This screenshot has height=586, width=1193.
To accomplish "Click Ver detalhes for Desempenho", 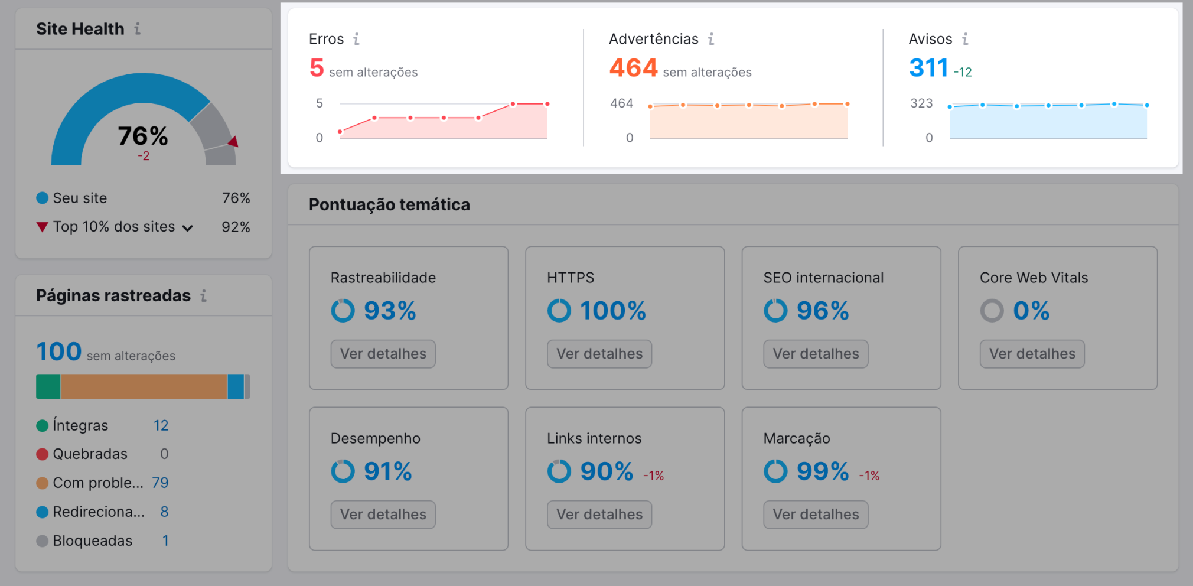I will pyautogui.click(x=383, y=514).
